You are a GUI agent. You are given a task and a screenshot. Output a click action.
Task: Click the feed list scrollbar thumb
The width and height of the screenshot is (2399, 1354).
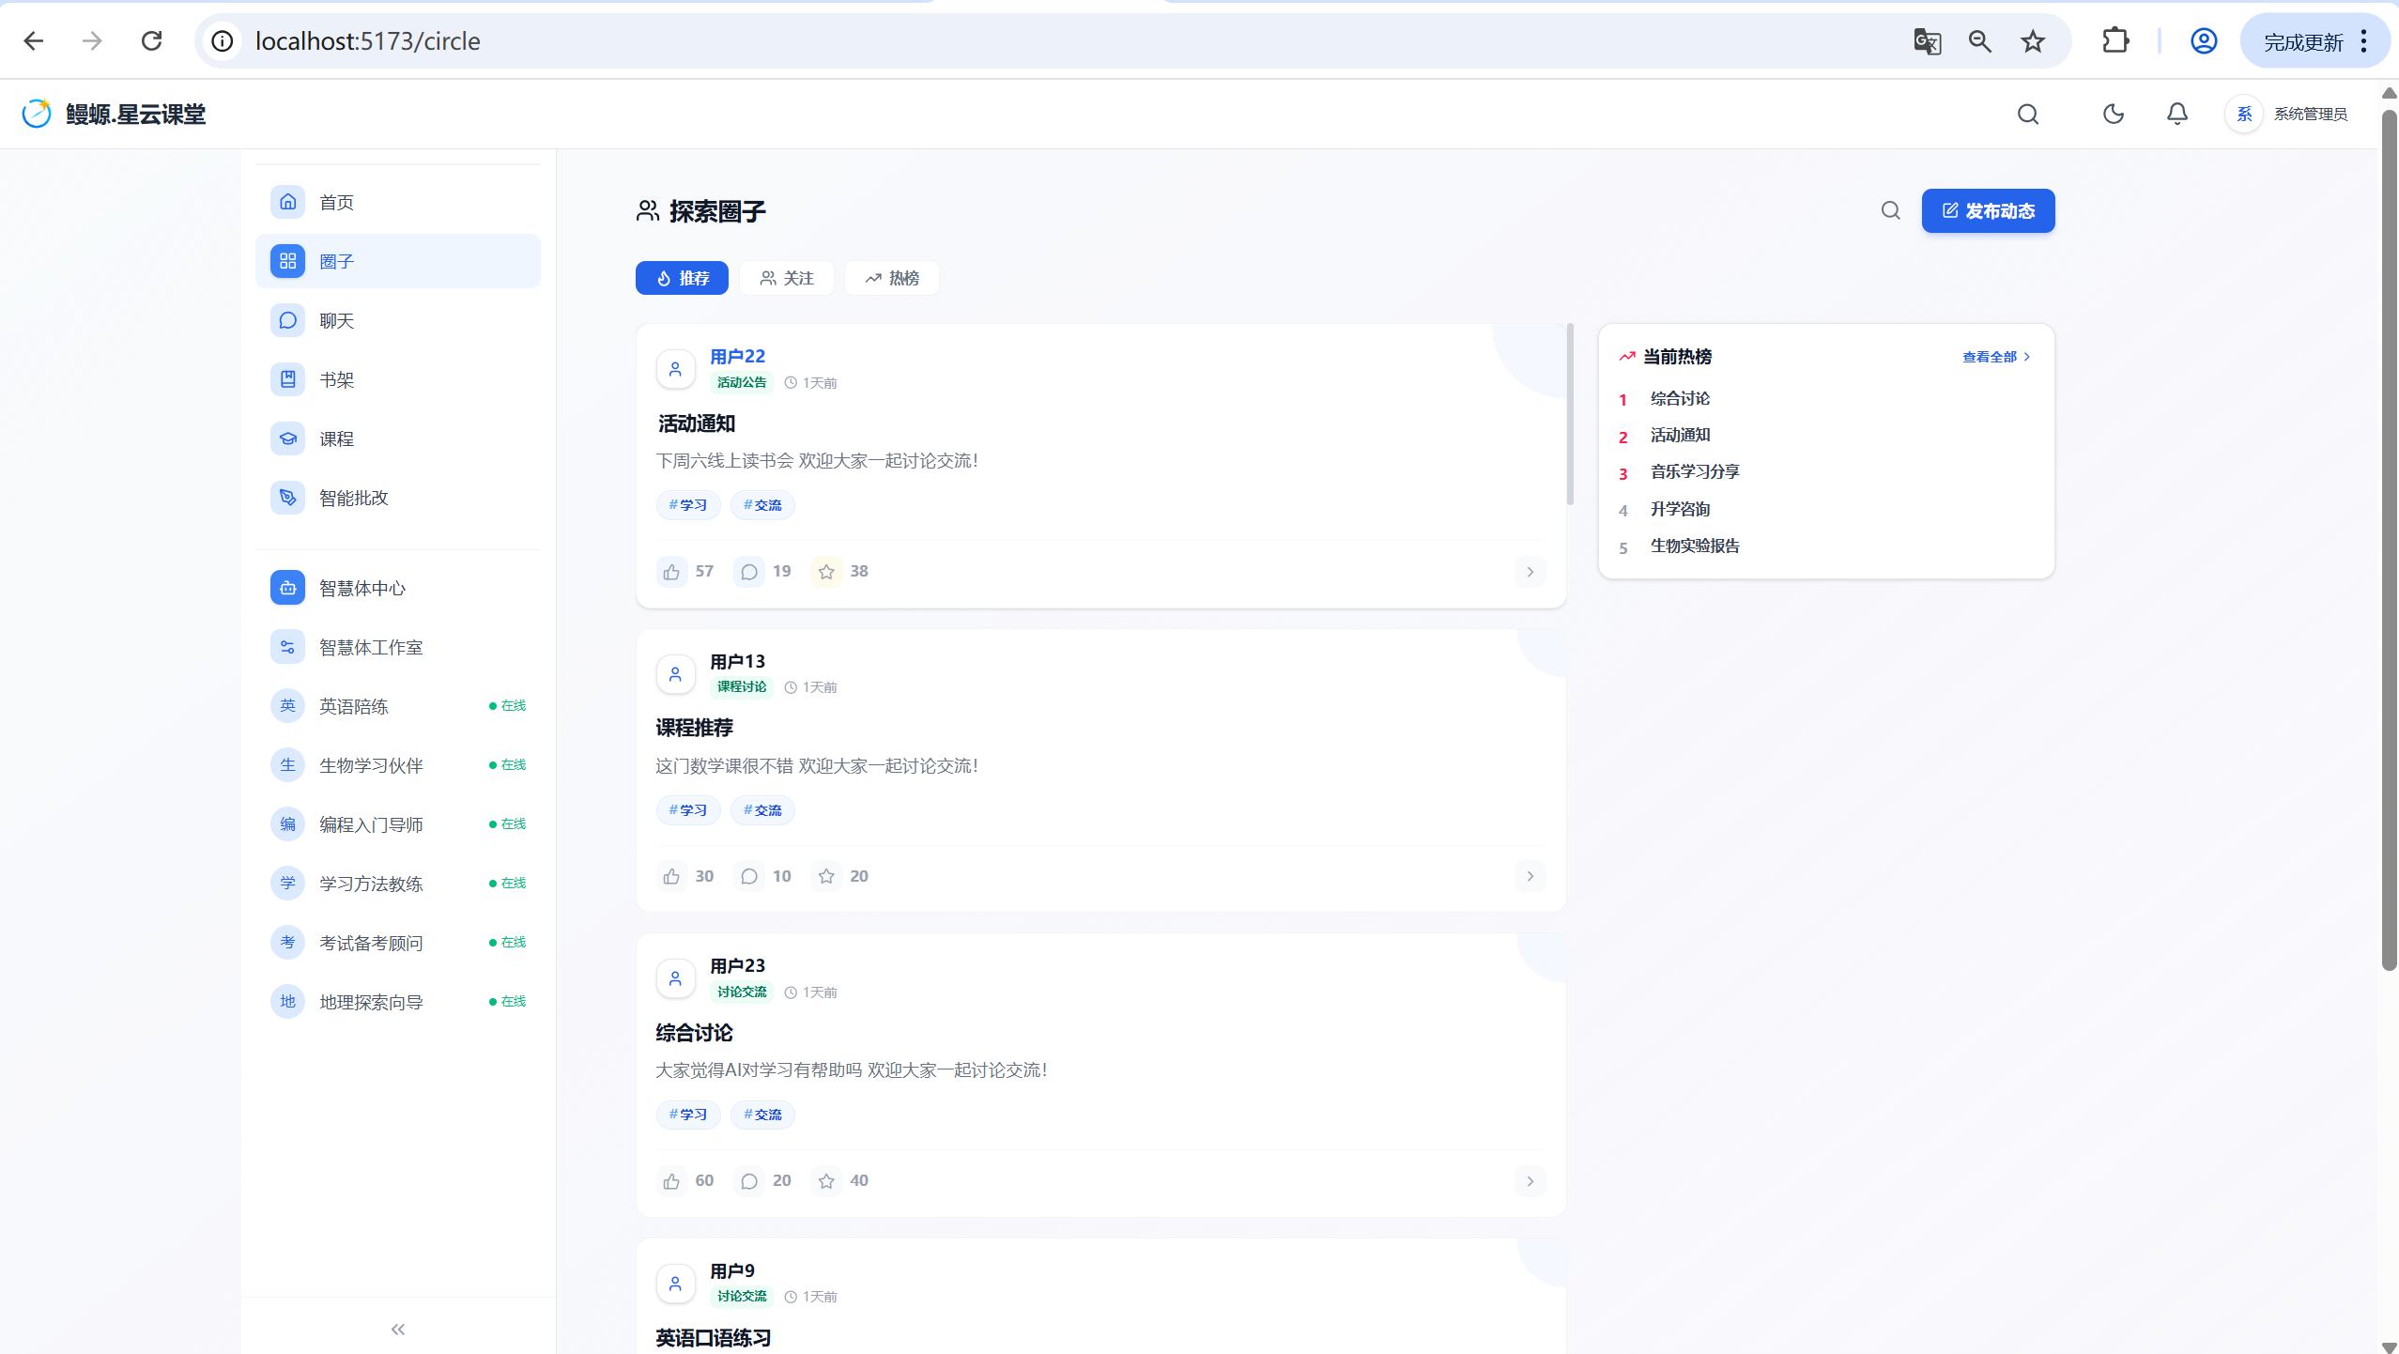pyautogui.click(x=1570, y=414)
